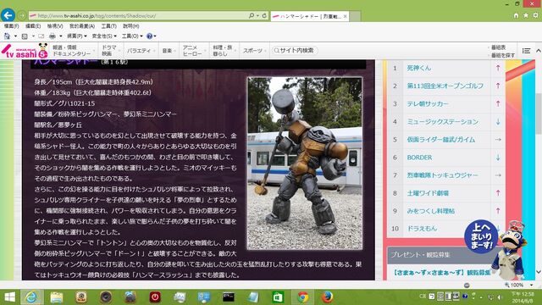542x305 pixels.
Task: Close the ハンマーシャドー browser tab
Action: tap(345, 16)
